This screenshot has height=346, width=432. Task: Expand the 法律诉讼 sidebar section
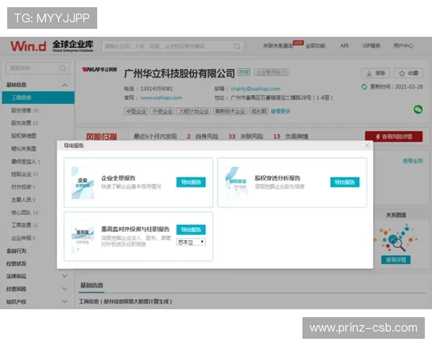pyautogui.click(x=65, y=276)
